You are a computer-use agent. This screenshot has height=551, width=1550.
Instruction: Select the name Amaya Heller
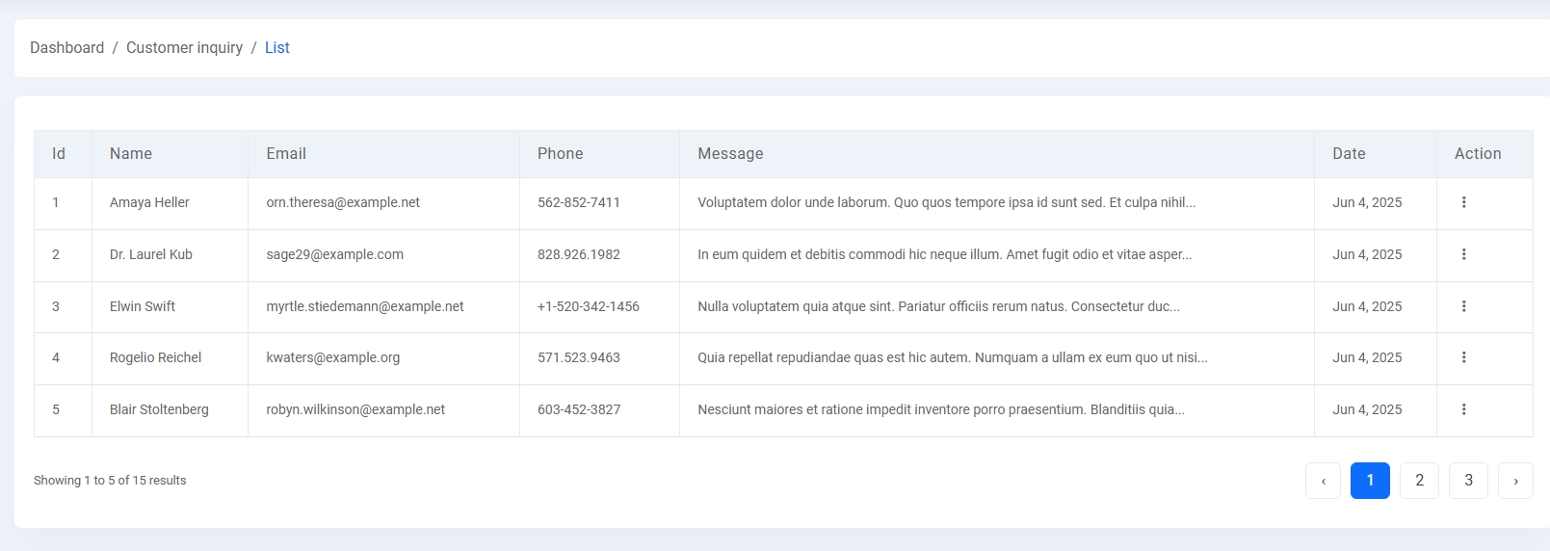(149, 202)
